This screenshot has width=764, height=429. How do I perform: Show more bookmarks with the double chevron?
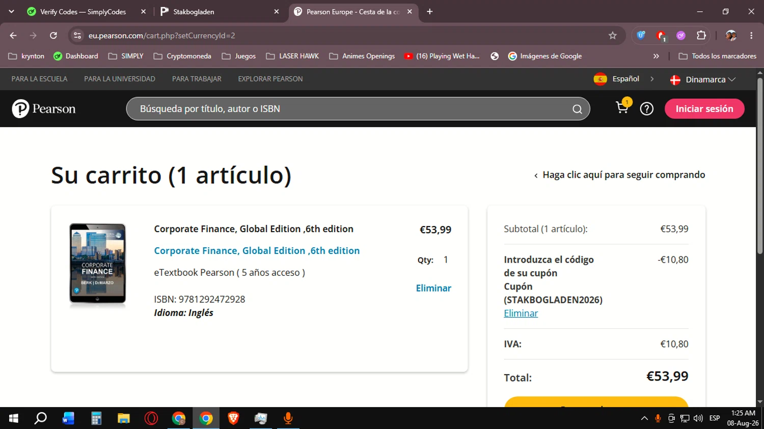(656, 56)
